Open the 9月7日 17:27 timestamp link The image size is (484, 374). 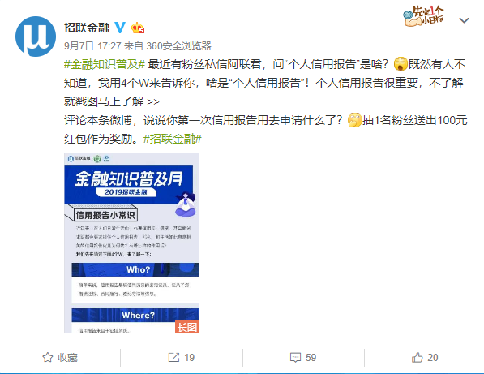click(92, 45)
